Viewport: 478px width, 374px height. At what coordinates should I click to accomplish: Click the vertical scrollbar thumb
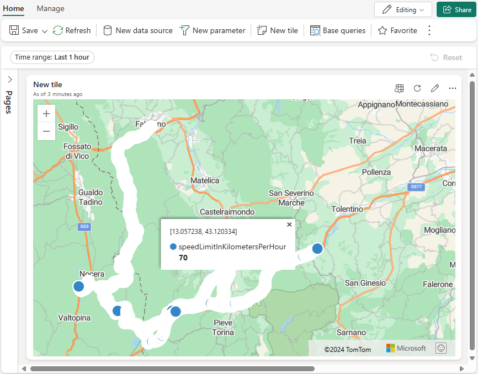point(472,216)
